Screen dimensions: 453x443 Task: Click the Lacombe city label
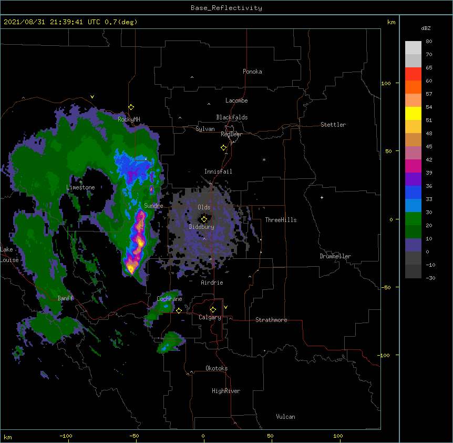[x=236, y=100]
